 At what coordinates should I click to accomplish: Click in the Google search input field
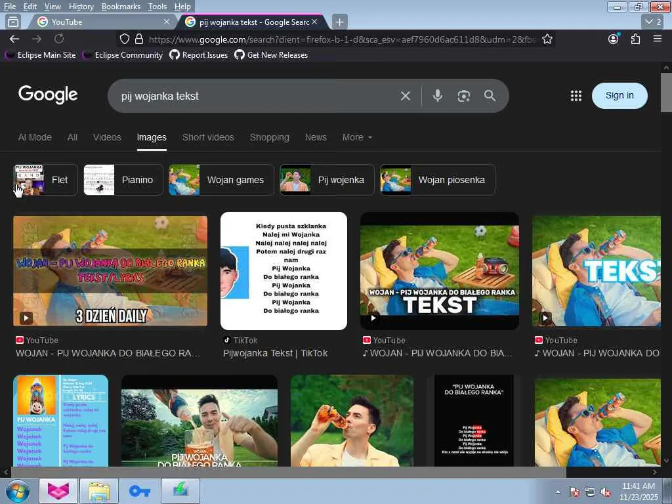[257, 96]
